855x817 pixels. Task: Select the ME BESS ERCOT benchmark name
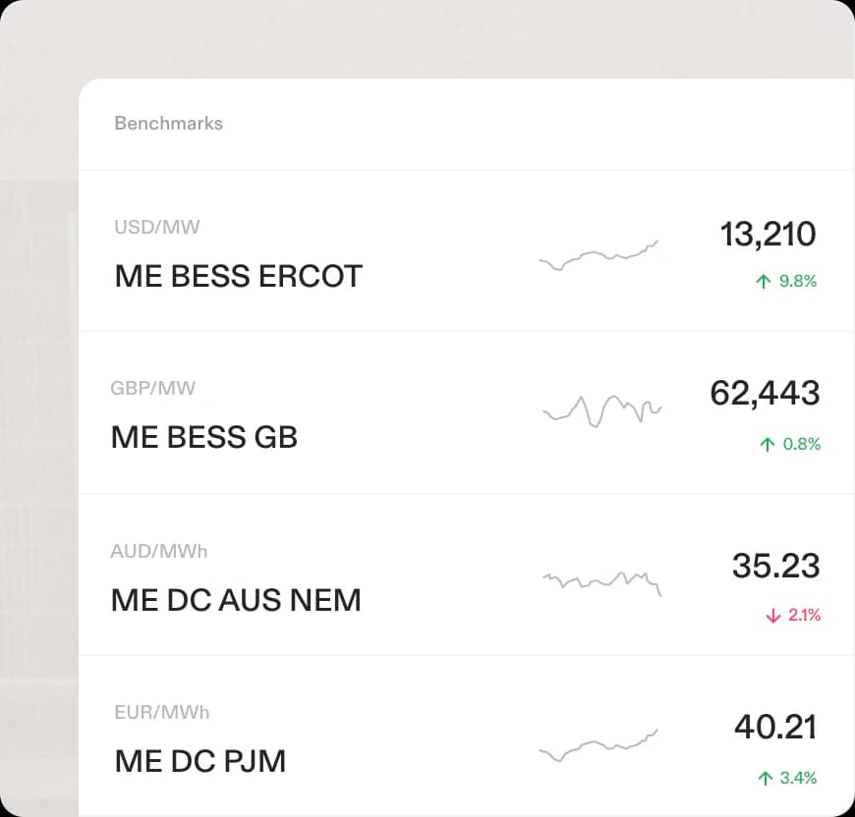pos(238,276)
